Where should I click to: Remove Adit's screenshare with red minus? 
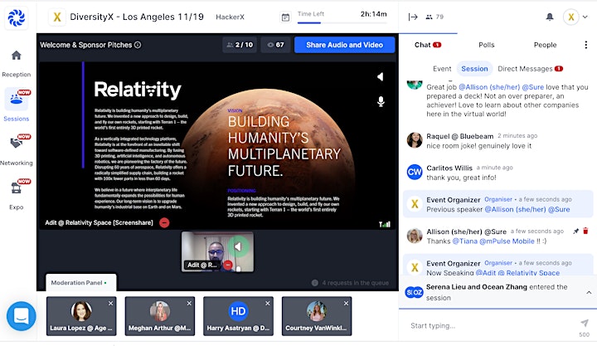point(164,222)
